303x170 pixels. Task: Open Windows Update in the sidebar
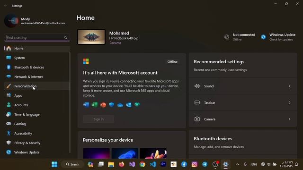click(x=37, y=152)
